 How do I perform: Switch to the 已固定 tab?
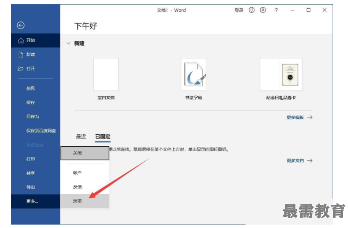coord(103,136)
